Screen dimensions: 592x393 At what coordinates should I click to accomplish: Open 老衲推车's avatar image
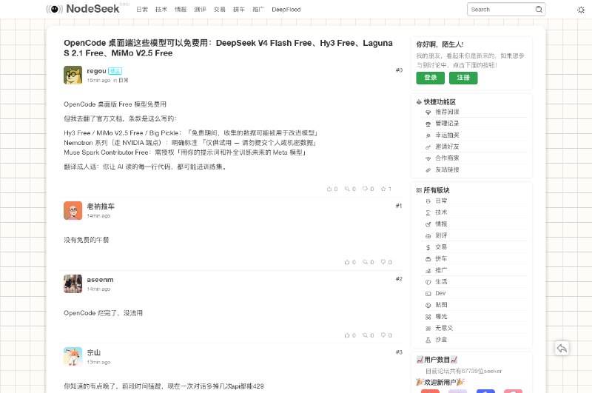click(x=73, y=211)
